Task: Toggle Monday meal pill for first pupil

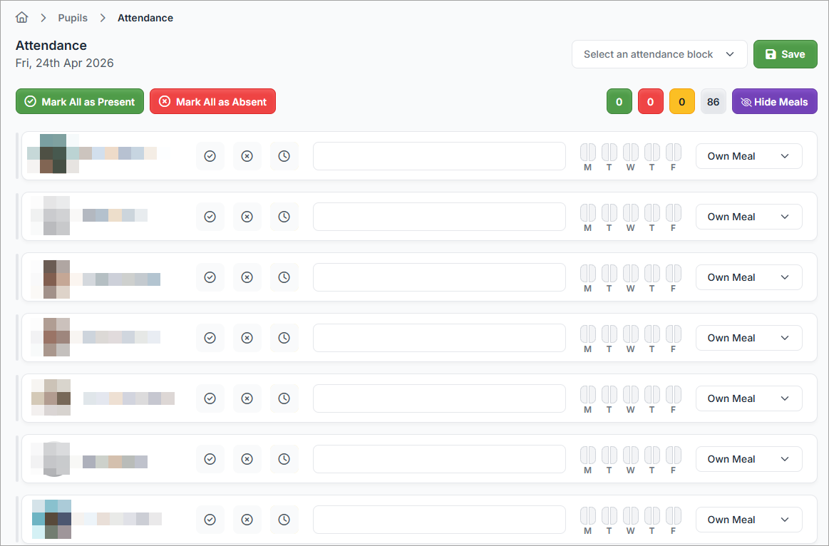Action: (x=587, y=152)
